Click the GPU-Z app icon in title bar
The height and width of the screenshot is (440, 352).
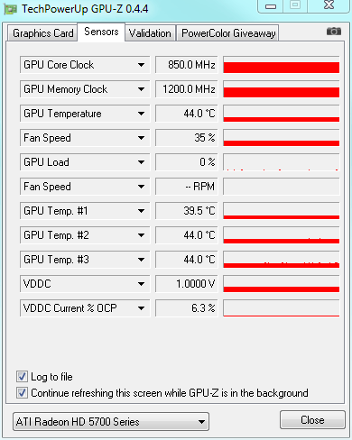click(x=10, y=10)
